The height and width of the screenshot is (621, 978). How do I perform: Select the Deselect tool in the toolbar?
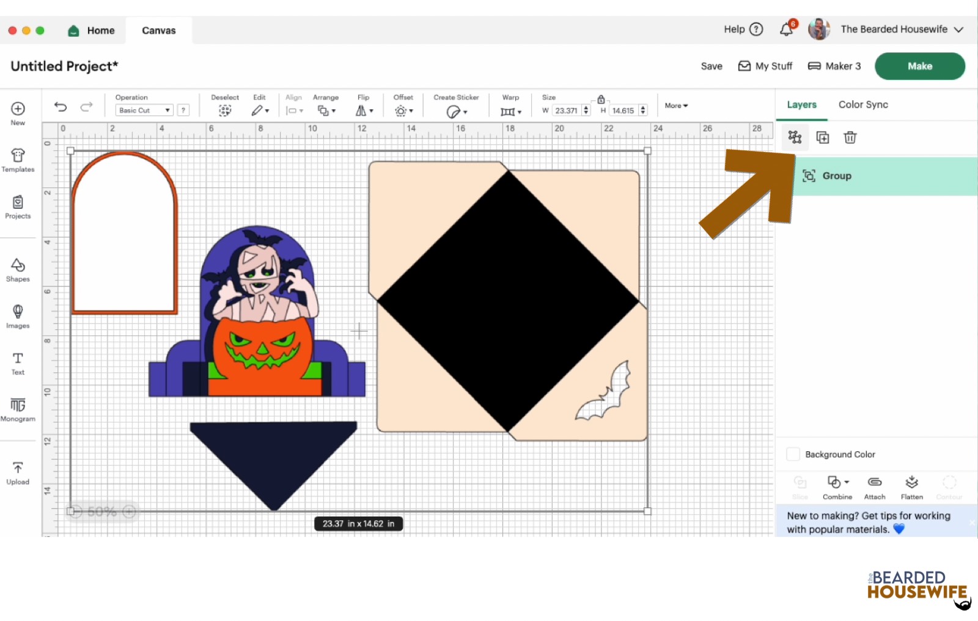(225, 110)
